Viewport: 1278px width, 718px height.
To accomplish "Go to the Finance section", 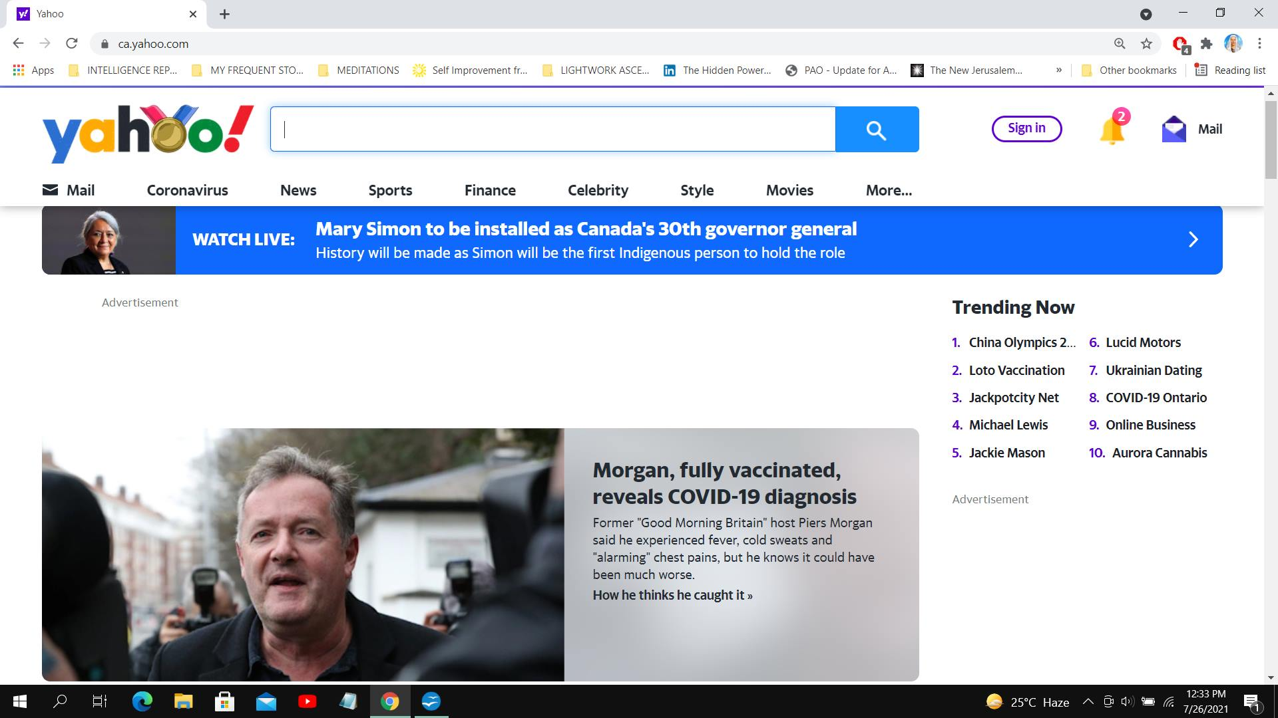I will (x=490, y=190).
